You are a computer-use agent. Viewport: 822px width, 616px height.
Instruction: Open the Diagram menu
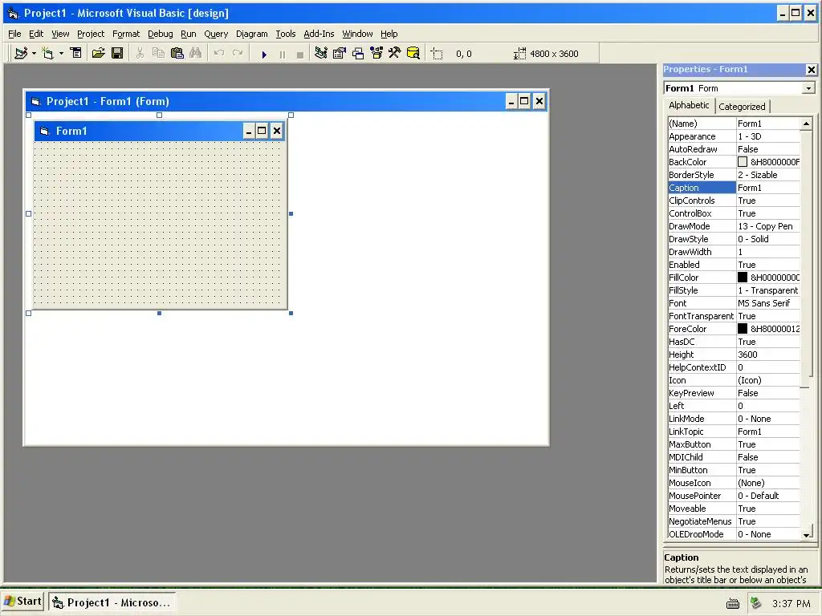[251, 34]
